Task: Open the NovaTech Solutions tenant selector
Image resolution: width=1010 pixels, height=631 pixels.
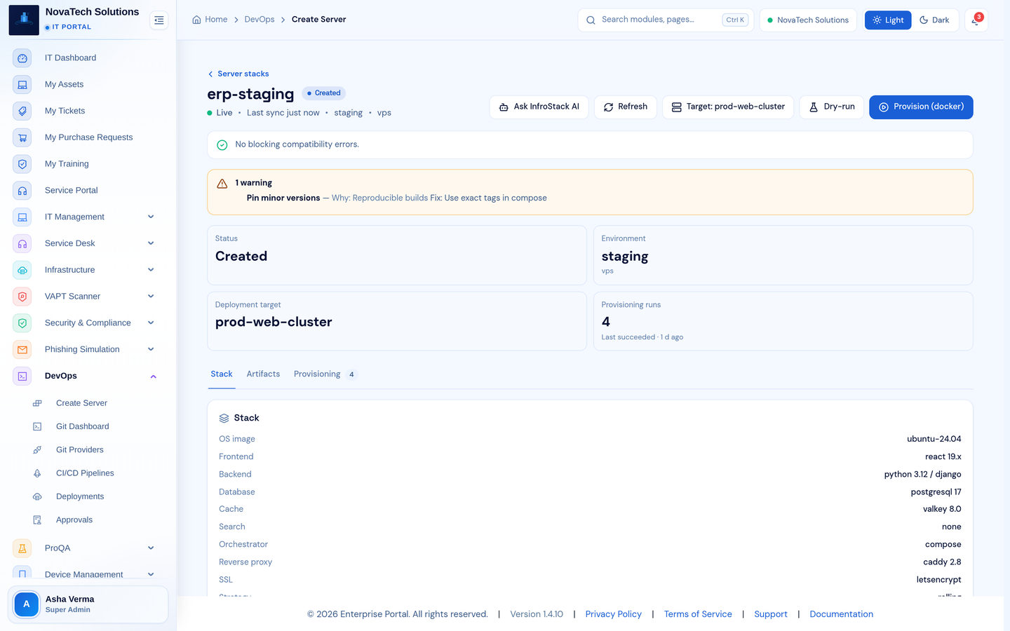Action: (808, 20)
